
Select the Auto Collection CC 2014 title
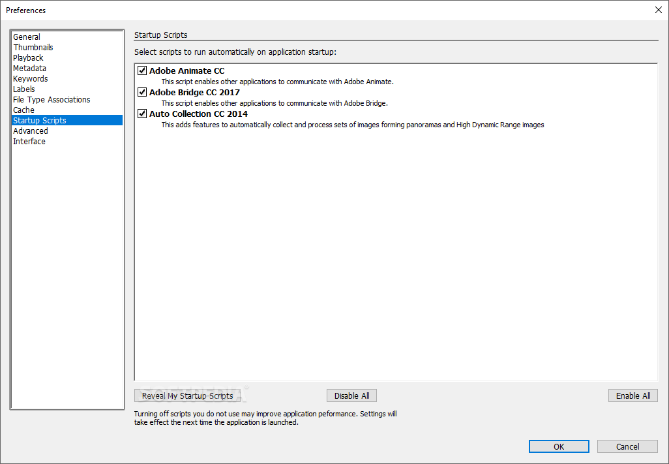[x=198, y=114]
